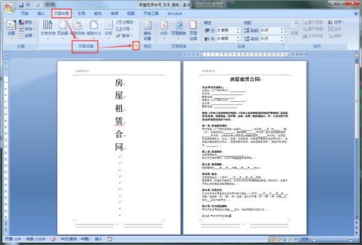This screenshot has width=362, height=245.
Task: Switch to the 引用 References tab
Action: coord(81,13)
